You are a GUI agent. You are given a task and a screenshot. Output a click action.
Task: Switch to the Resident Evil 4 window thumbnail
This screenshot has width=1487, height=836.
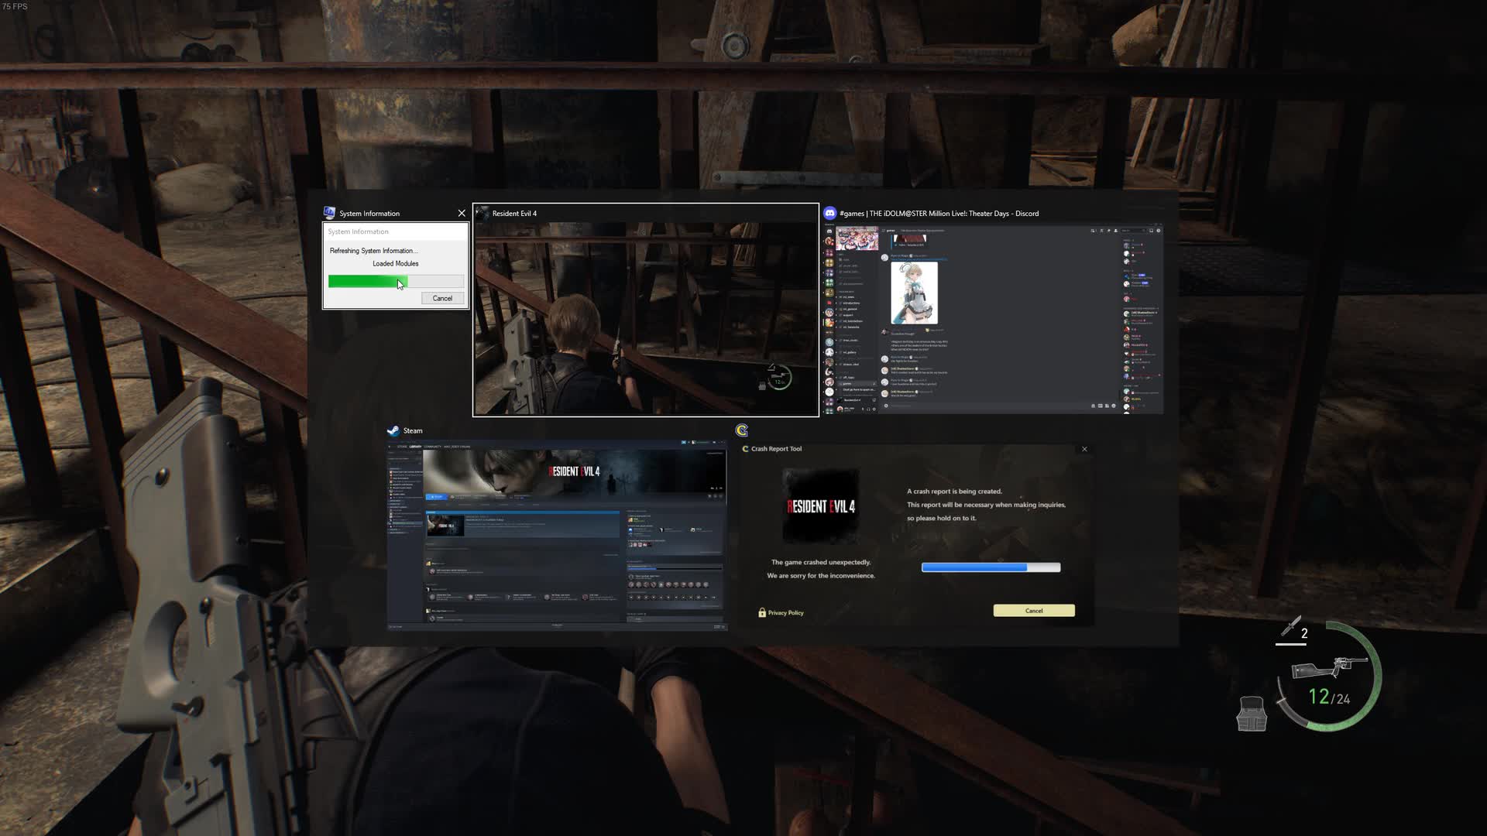coord(645,319)
